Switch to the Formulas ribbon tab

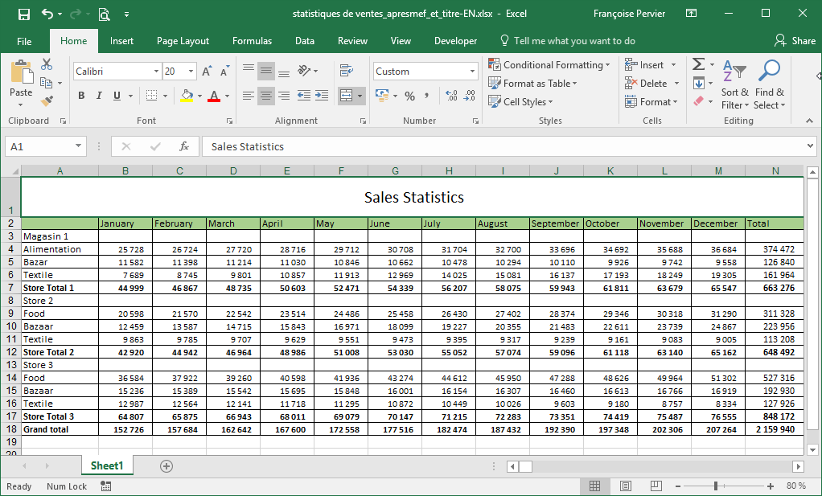pyautogui.click(x=252, y=41)
